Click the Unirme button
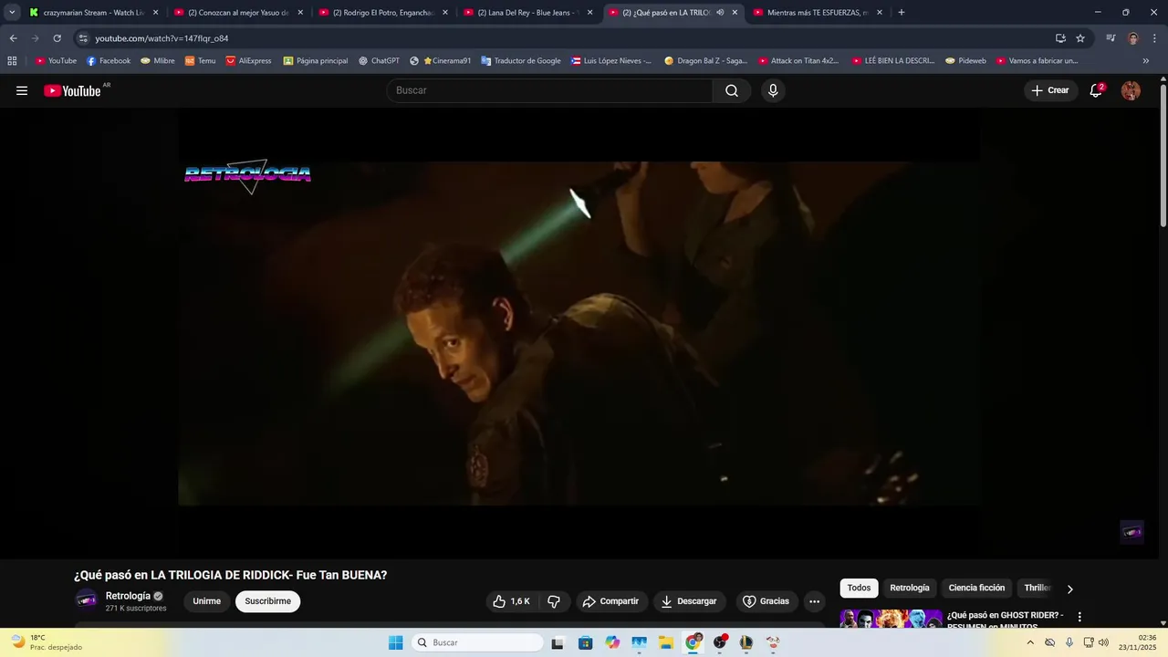1168x657 pixels. coord(207,601)
